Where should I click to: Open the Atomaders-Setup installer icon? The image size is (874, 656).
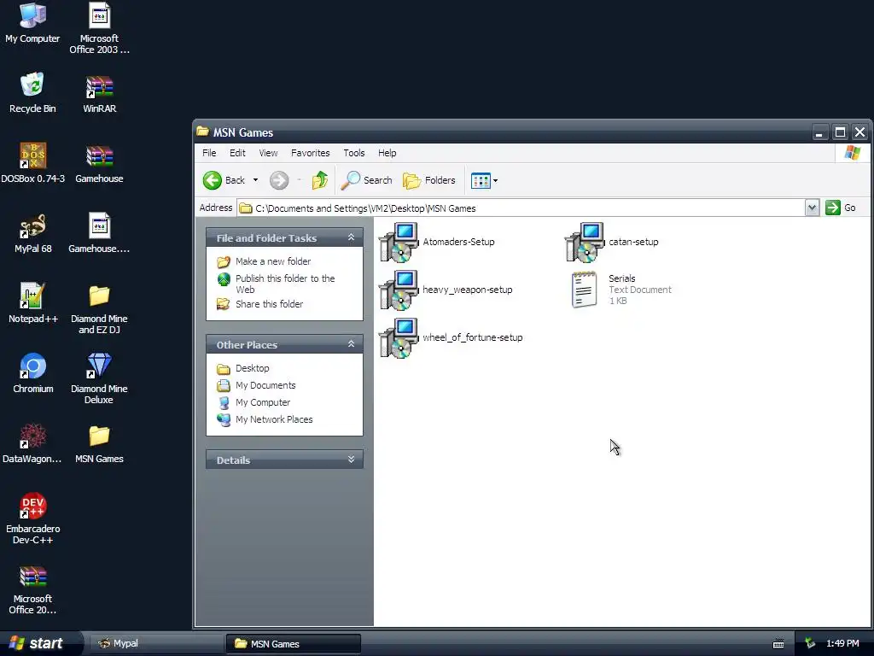pyautogui.click(x=399, y=242)
